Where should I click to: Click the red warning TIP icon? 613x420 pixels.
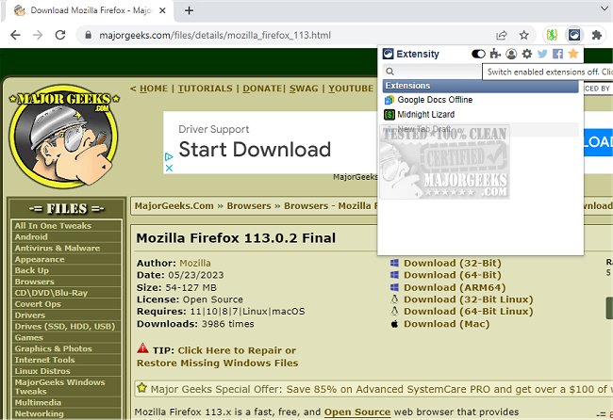[x=143, y=347]
